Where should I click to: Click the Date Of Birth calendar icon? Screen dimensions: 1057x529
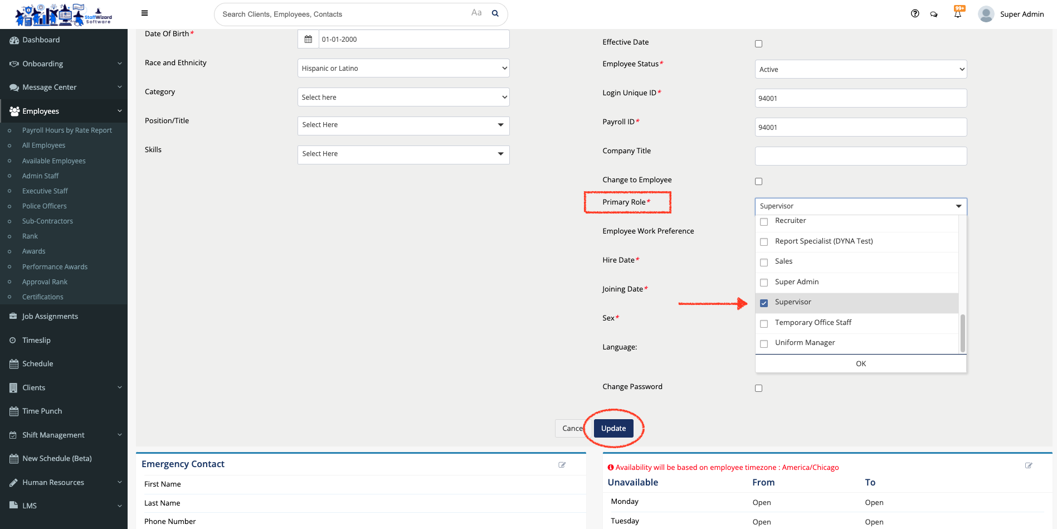(x=308, y=40)
